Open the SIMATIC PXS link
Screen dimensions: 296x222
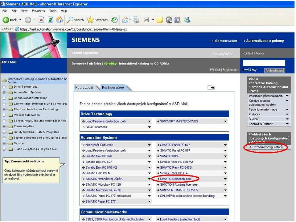click(169, 156)
